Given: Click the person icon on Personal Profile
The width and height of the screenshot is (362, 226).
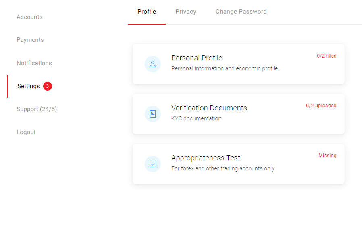Looking at the screenshot, I should click(153, 64).
